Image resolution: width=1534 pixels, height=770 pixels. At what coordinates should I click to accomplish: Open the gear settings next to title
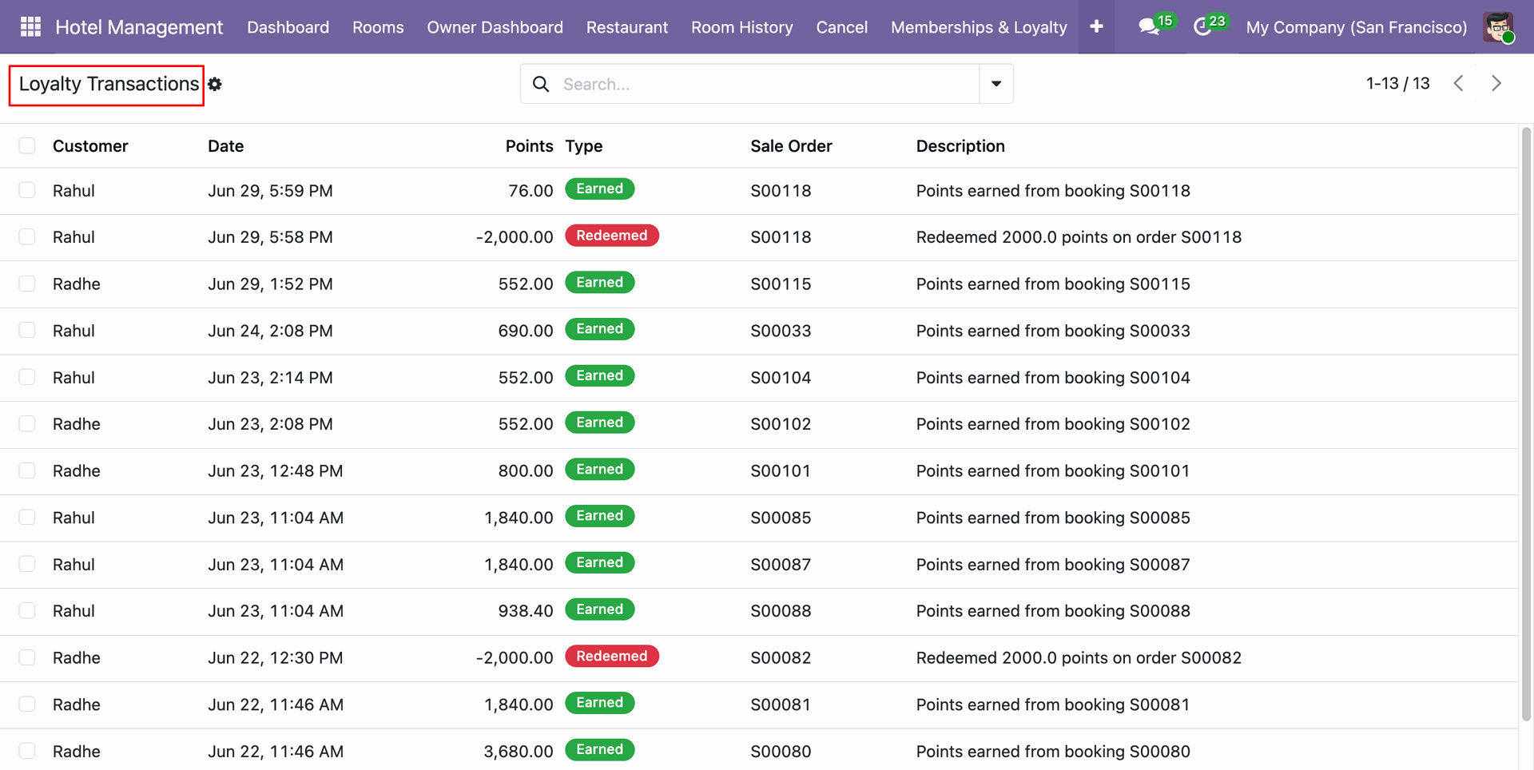215,84
